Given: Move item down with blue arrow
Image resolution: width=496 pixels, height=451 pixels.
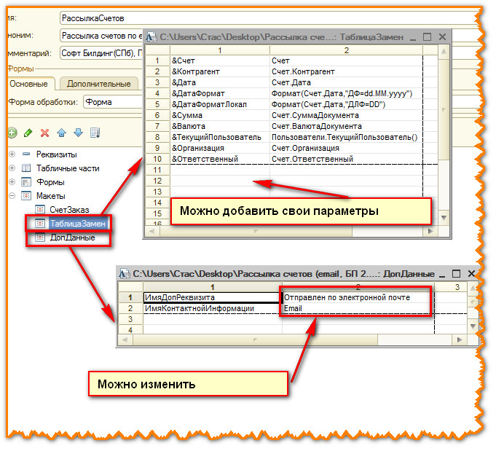Looking at the screenshot, I should click(79, 133).
